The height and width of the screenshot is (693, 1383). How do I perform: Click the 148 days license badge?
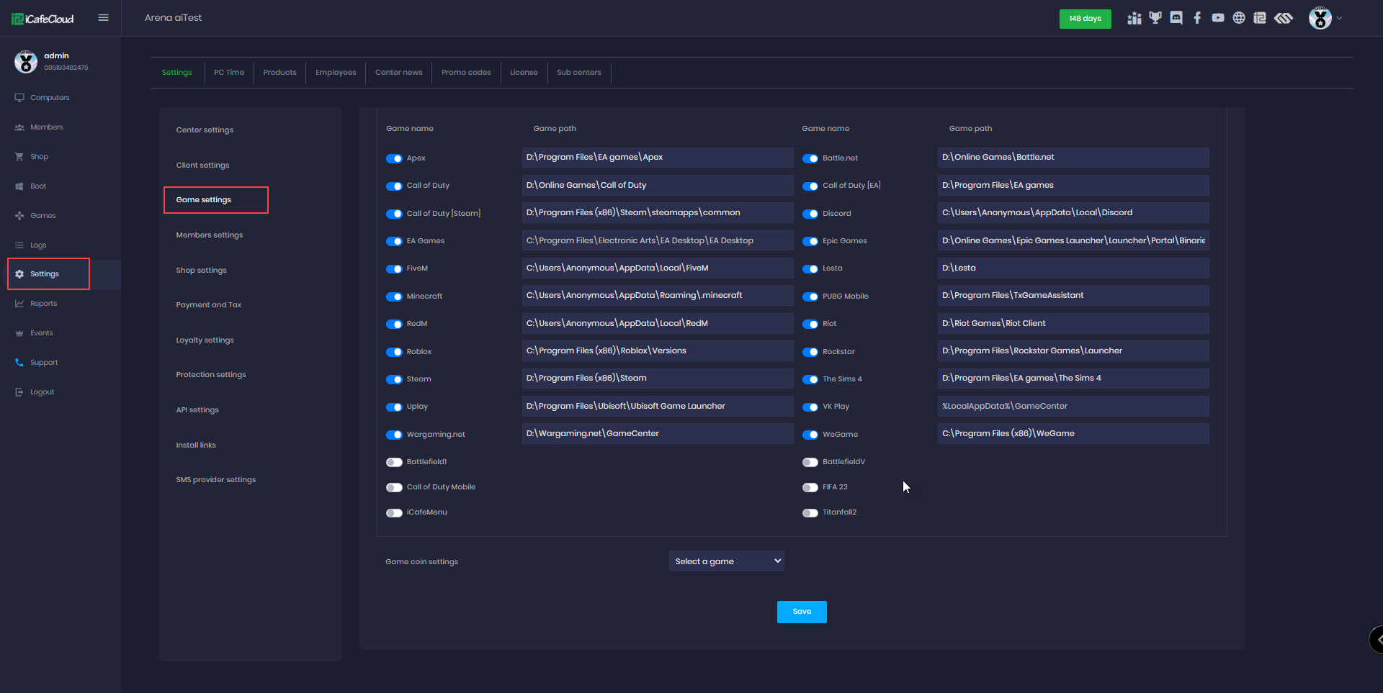pos(1085,19)
